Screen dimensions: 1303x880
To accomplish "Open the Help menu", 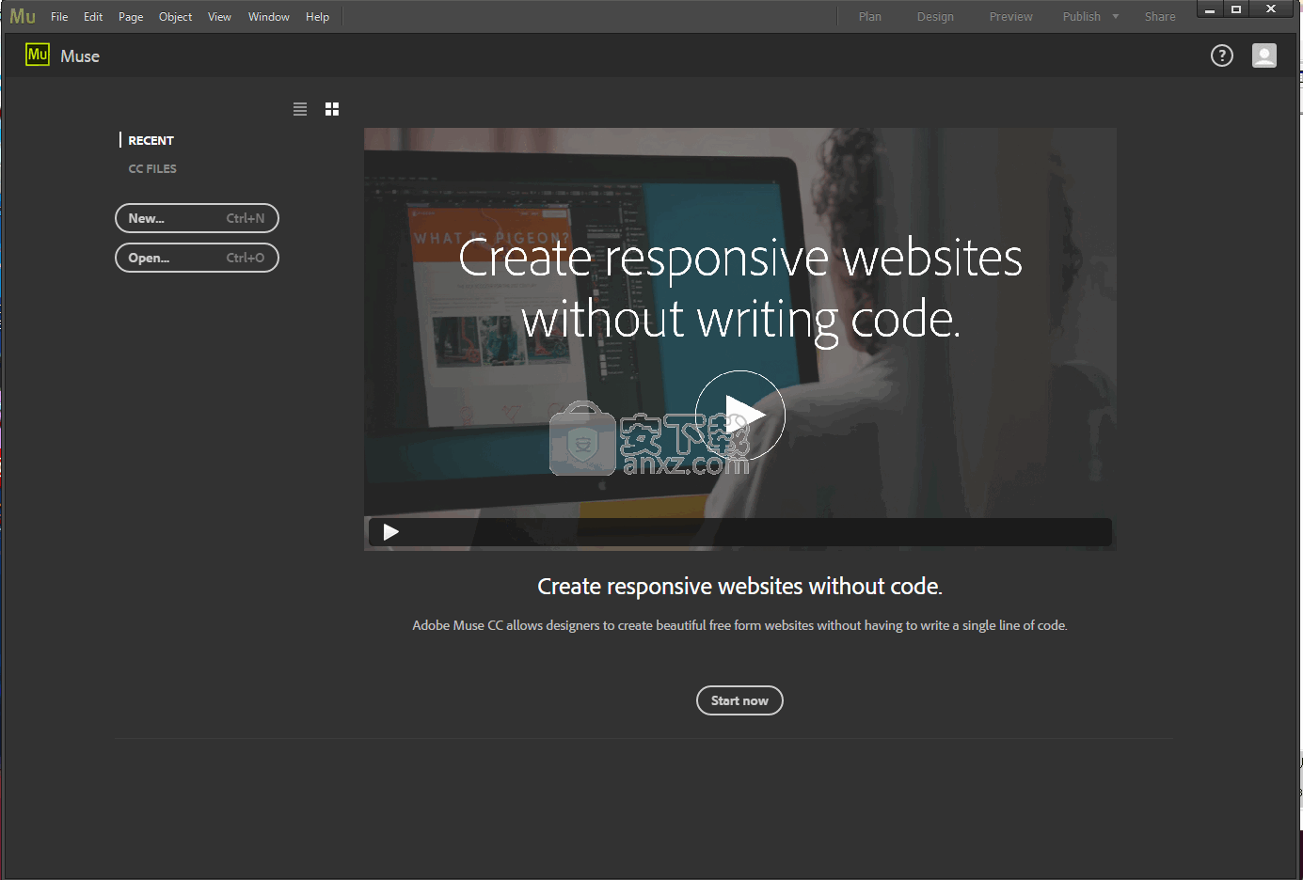I will tap(318, 17).
